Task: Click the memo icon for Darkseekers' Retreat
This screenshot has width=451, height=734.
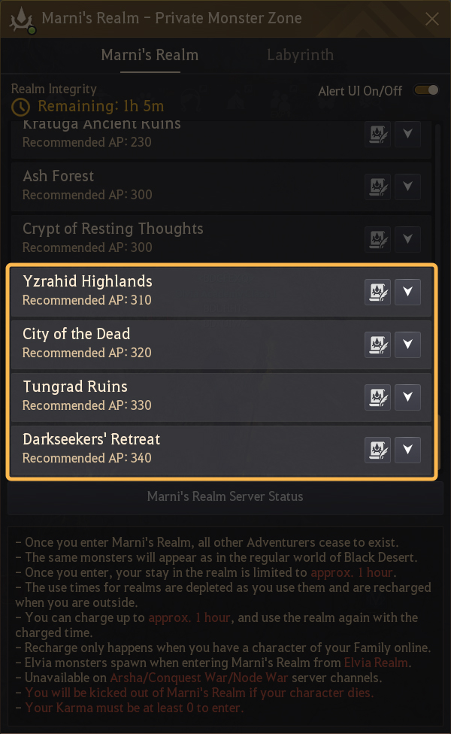Action: (x=378, y=450)
